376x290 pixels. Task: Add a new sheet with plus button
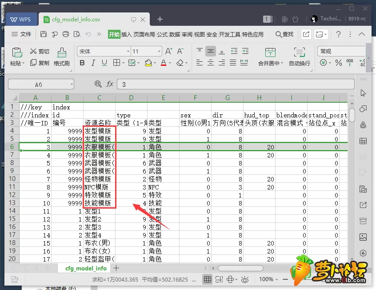(116, 268)
